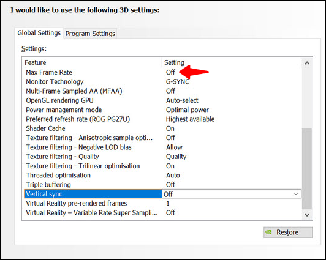Select the Global Settings tab
Viewport: 326px width, 260px height.
(39, 33)
